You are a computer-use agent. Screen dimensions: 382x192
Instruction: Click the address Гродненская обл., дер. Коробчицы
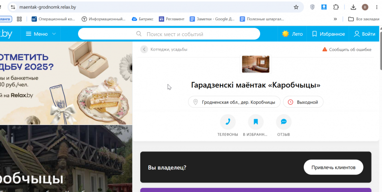click(234, 102)
